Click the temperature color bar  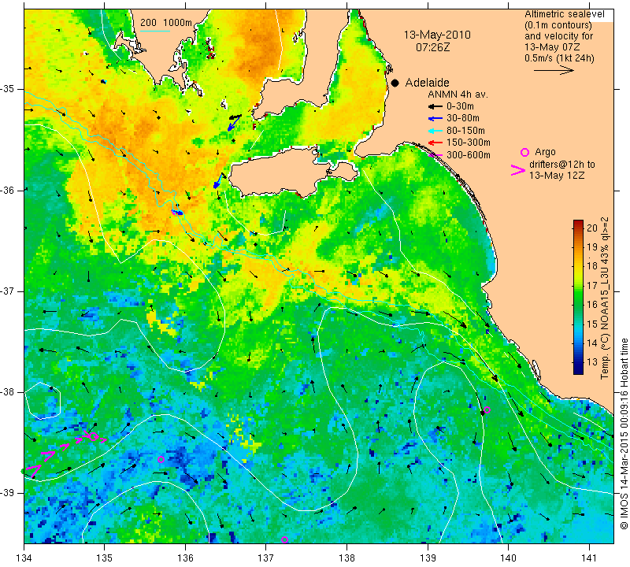click(x=578, y=297)
